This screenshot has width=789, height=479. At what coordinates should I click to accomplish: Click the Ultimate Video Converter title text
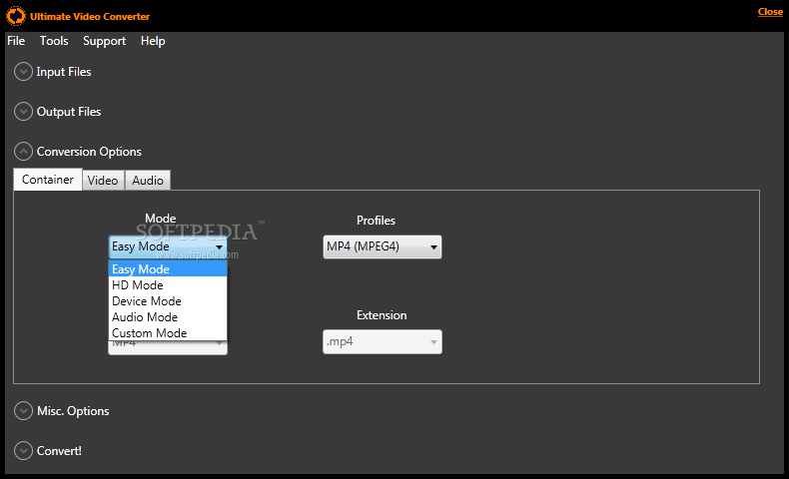pyautogui.click(x=90, y=17)
